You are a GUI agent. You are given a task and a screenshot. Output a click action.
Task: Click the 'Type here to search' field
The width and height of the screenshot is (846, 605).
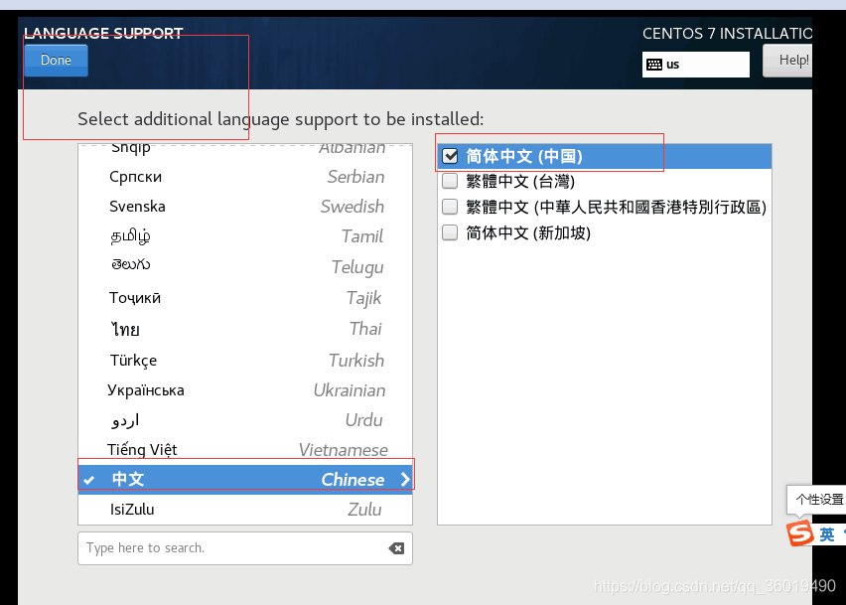[x=245, y=548]
